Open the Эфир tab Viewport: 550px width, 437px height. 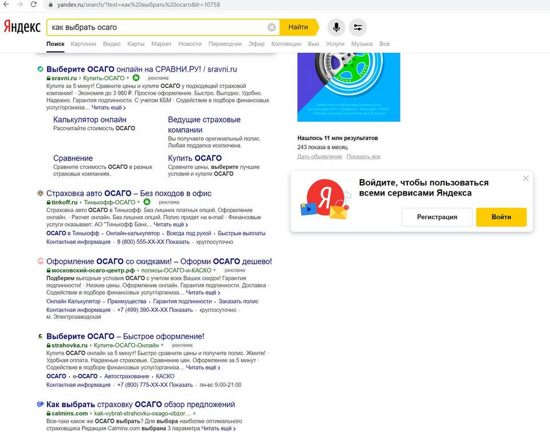(x=257, y=44)
